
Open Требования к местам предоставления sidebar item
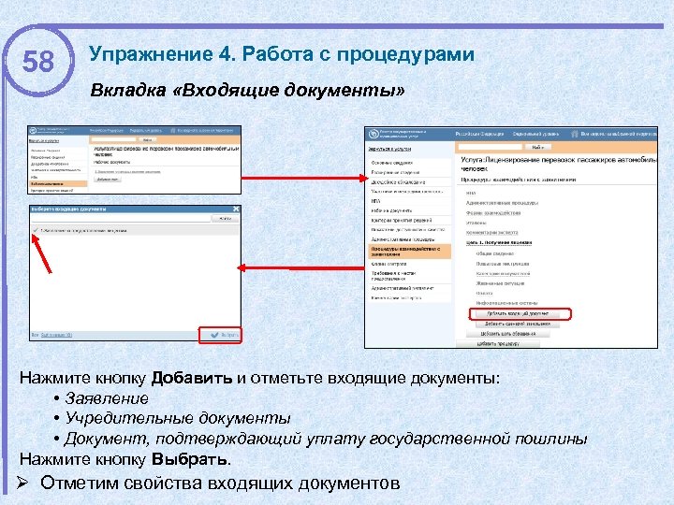coord(393,276)
